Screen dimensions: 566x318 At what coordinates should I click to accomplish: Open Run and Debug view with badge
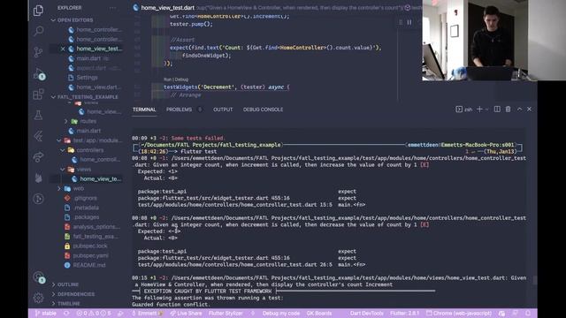coord(39,74)
